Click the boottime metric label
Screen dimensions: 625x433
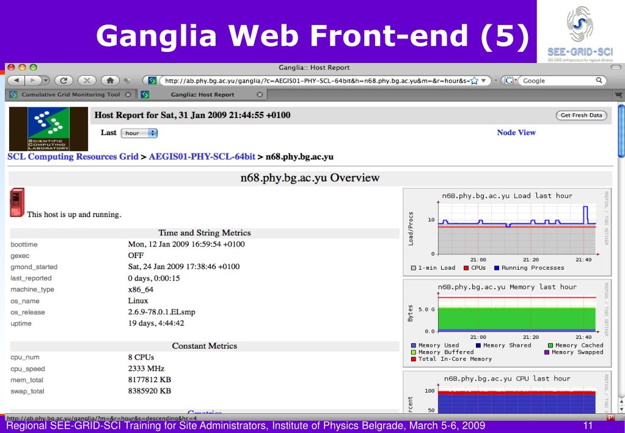click(24, 245)
